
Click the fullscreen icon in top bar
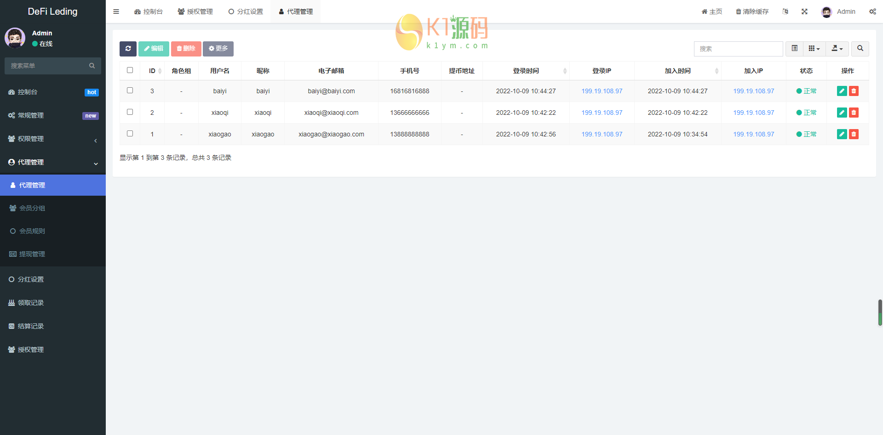[804, 11]
